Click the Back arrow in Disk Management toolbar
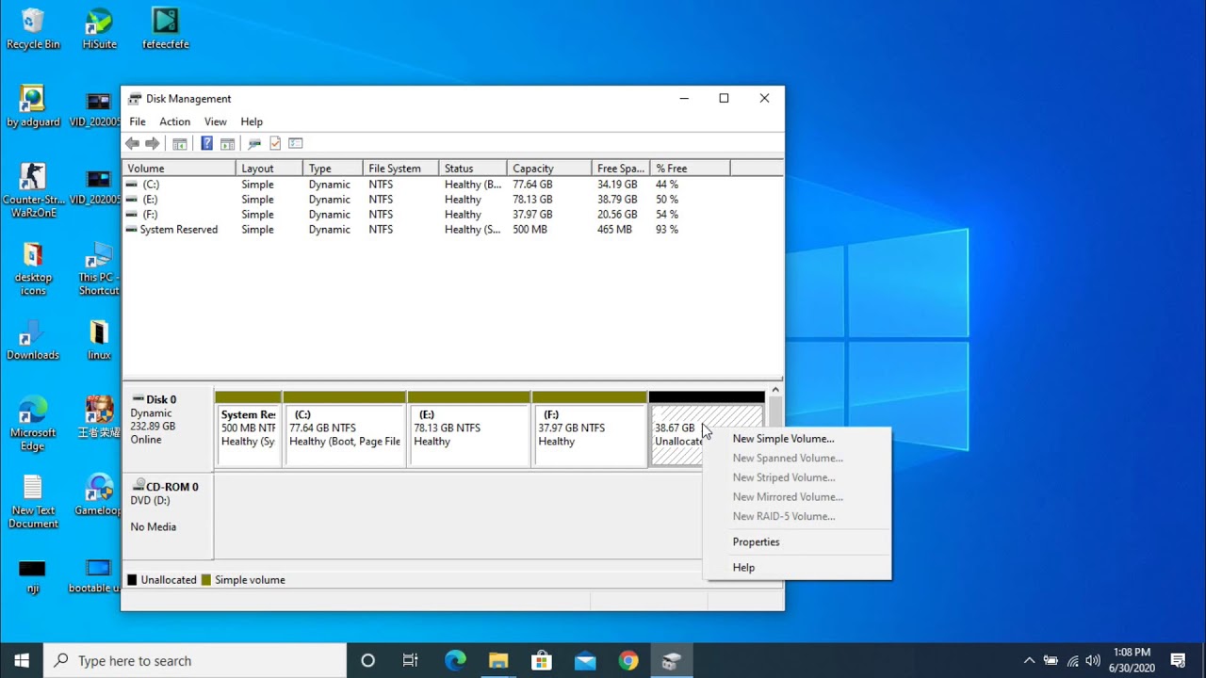Screen dimensions: 1206x678 pos(133,143)
